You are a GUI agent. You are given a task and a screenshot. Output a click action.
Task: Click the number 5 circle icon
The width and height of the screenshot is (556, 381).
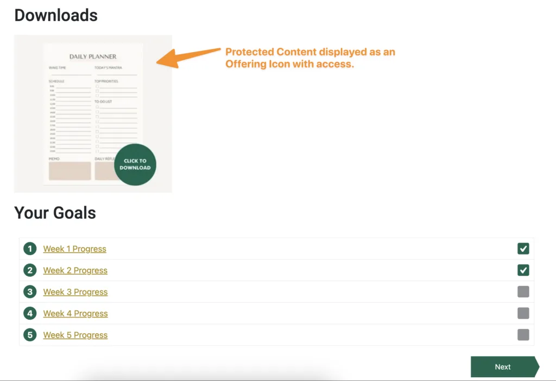pos(30,335)
